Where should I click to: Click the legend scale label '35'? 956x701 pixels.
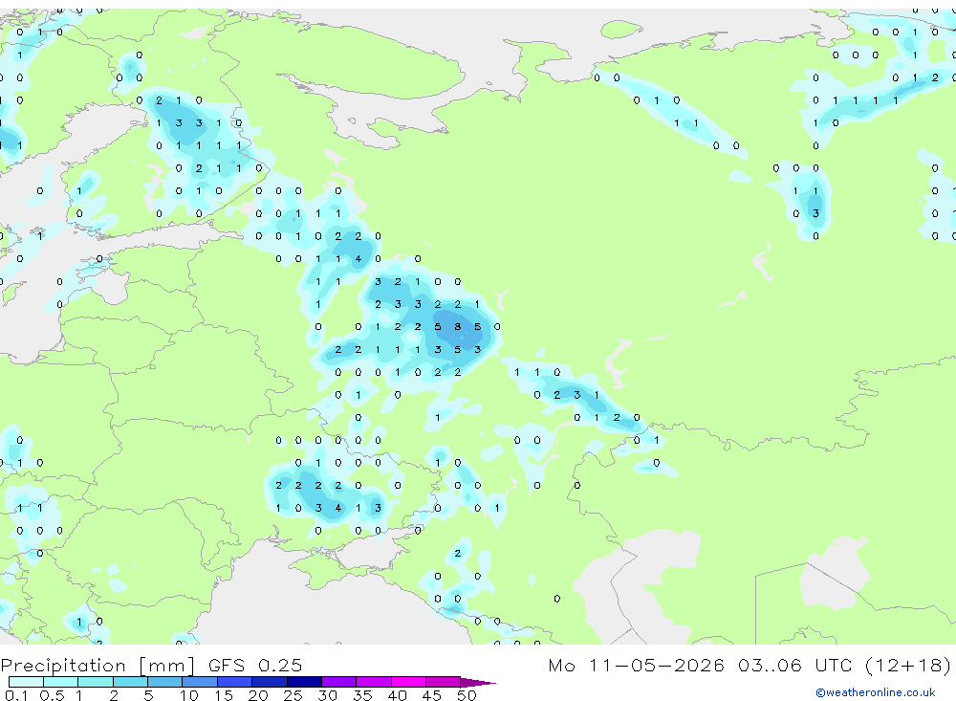point(362,695)
